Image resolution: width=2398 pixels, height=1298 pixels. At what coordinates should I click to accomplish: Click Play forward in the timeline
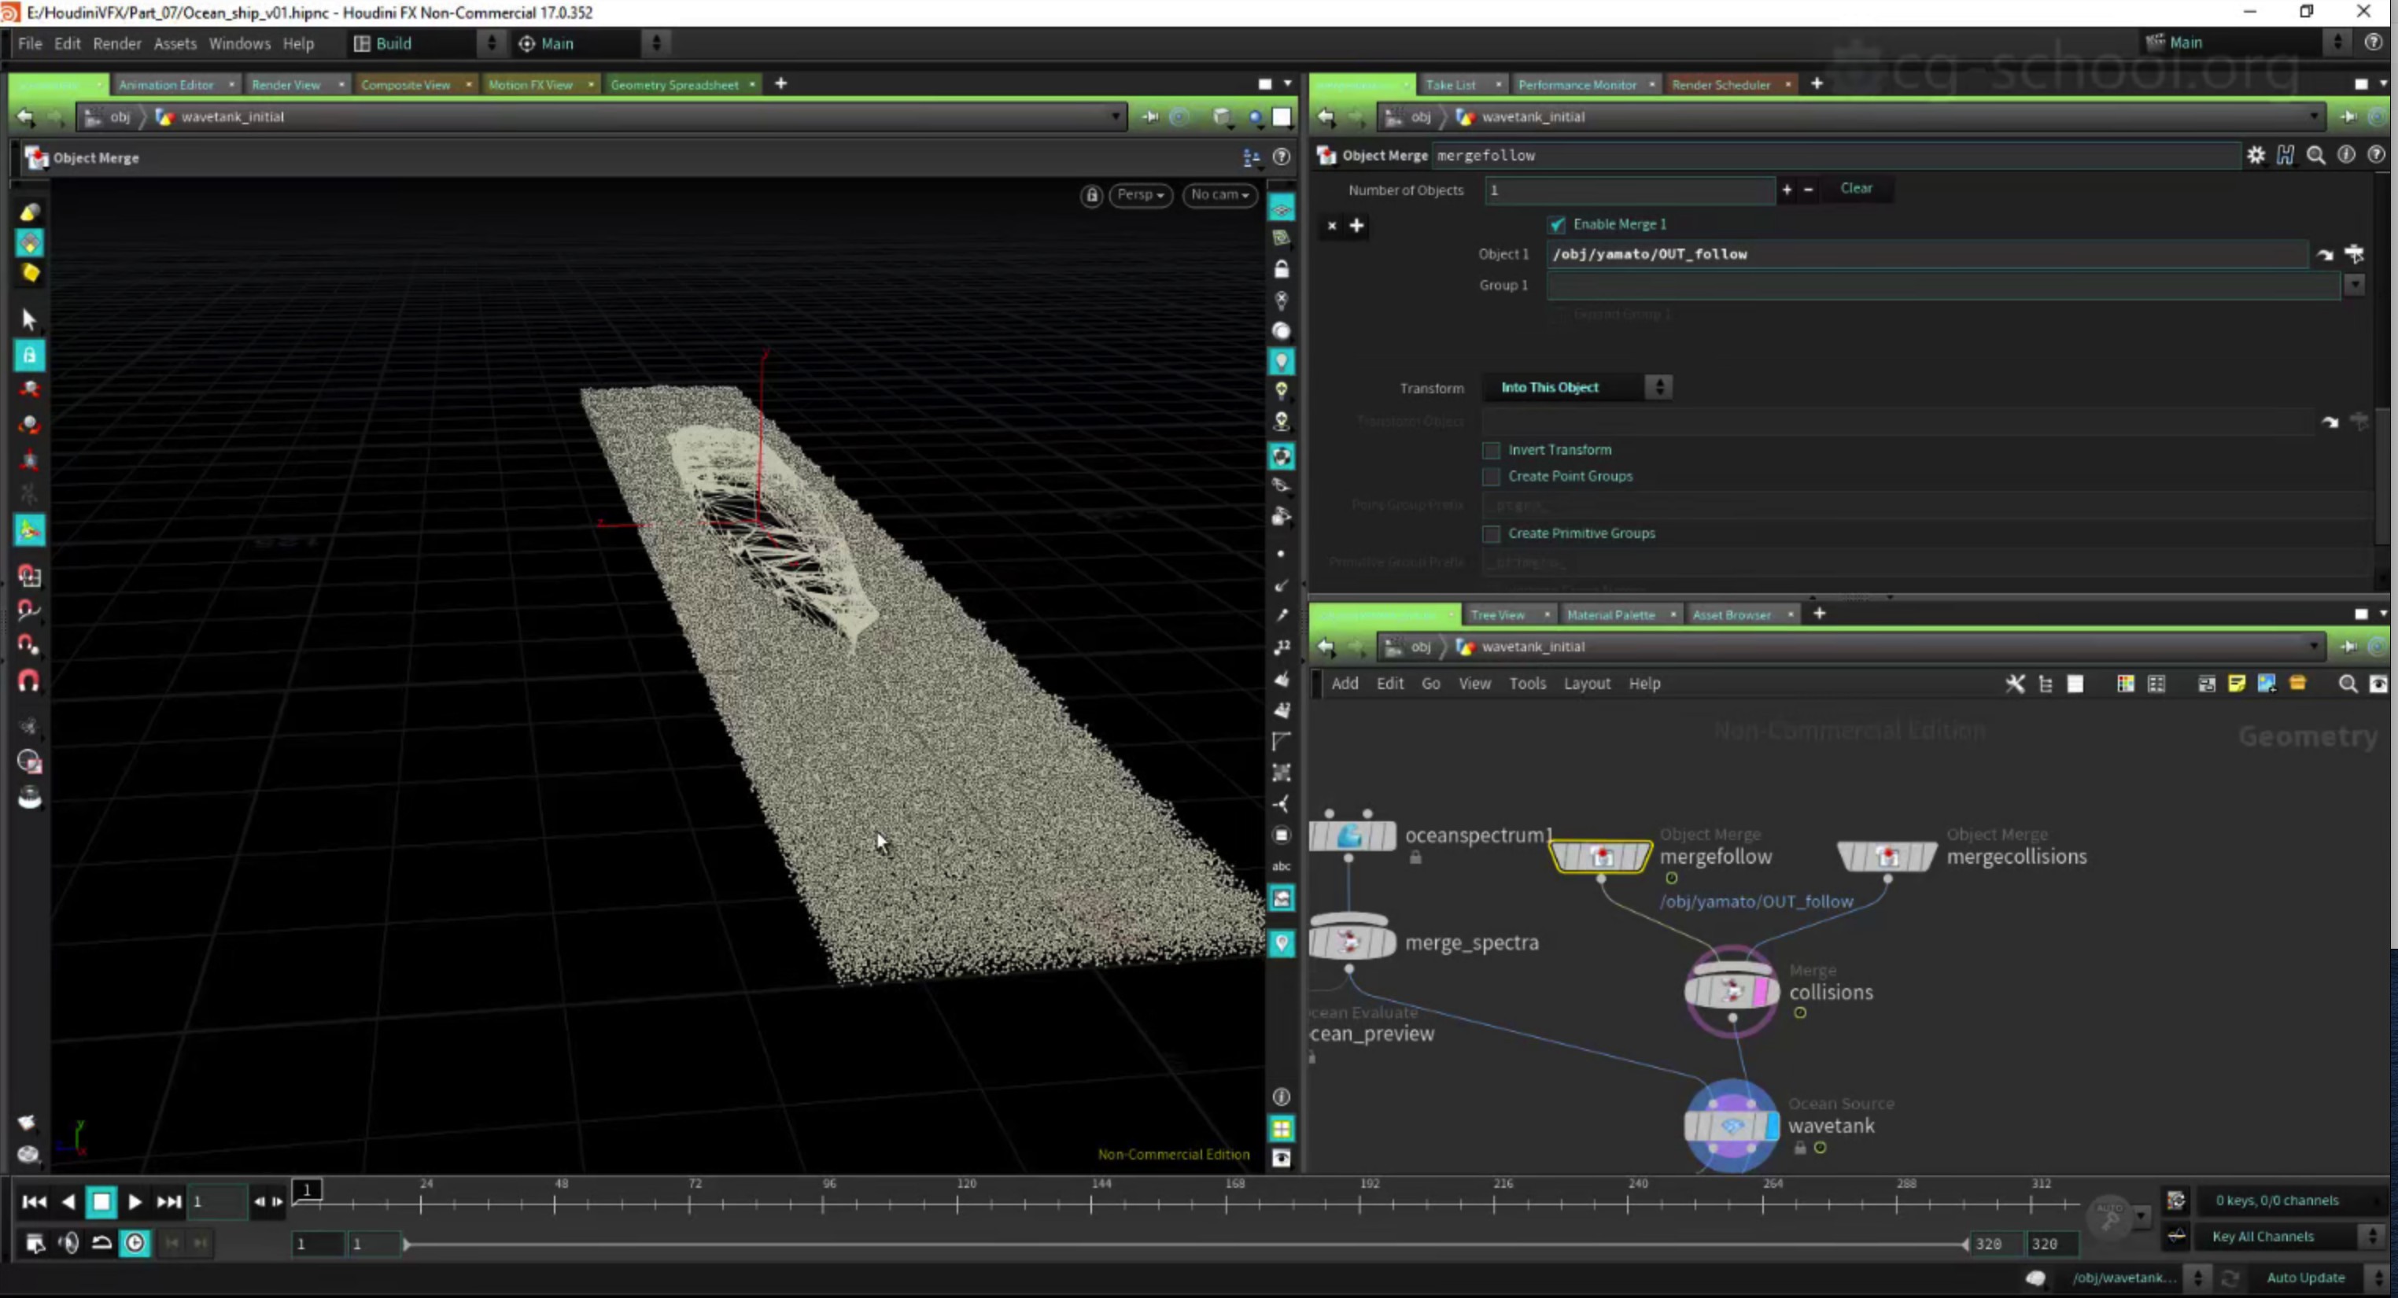pyautogui.click(x=134, y=1201)
